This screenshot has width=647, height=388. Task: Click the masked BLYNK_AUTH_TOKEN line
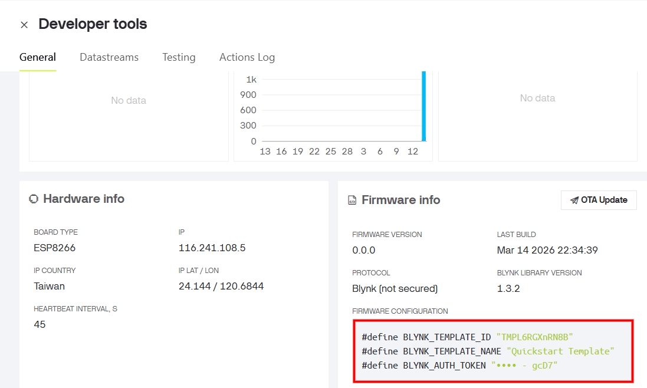[x=459, y=366]
